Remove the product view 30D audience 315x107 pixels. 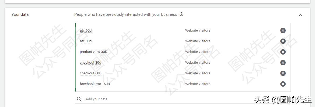[x=283, y=52]
